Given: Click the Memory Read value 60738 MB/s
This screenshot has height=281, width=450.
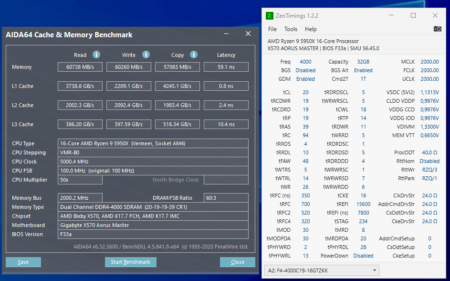Looking at the screenshot, I should click(x=80, y=67).
